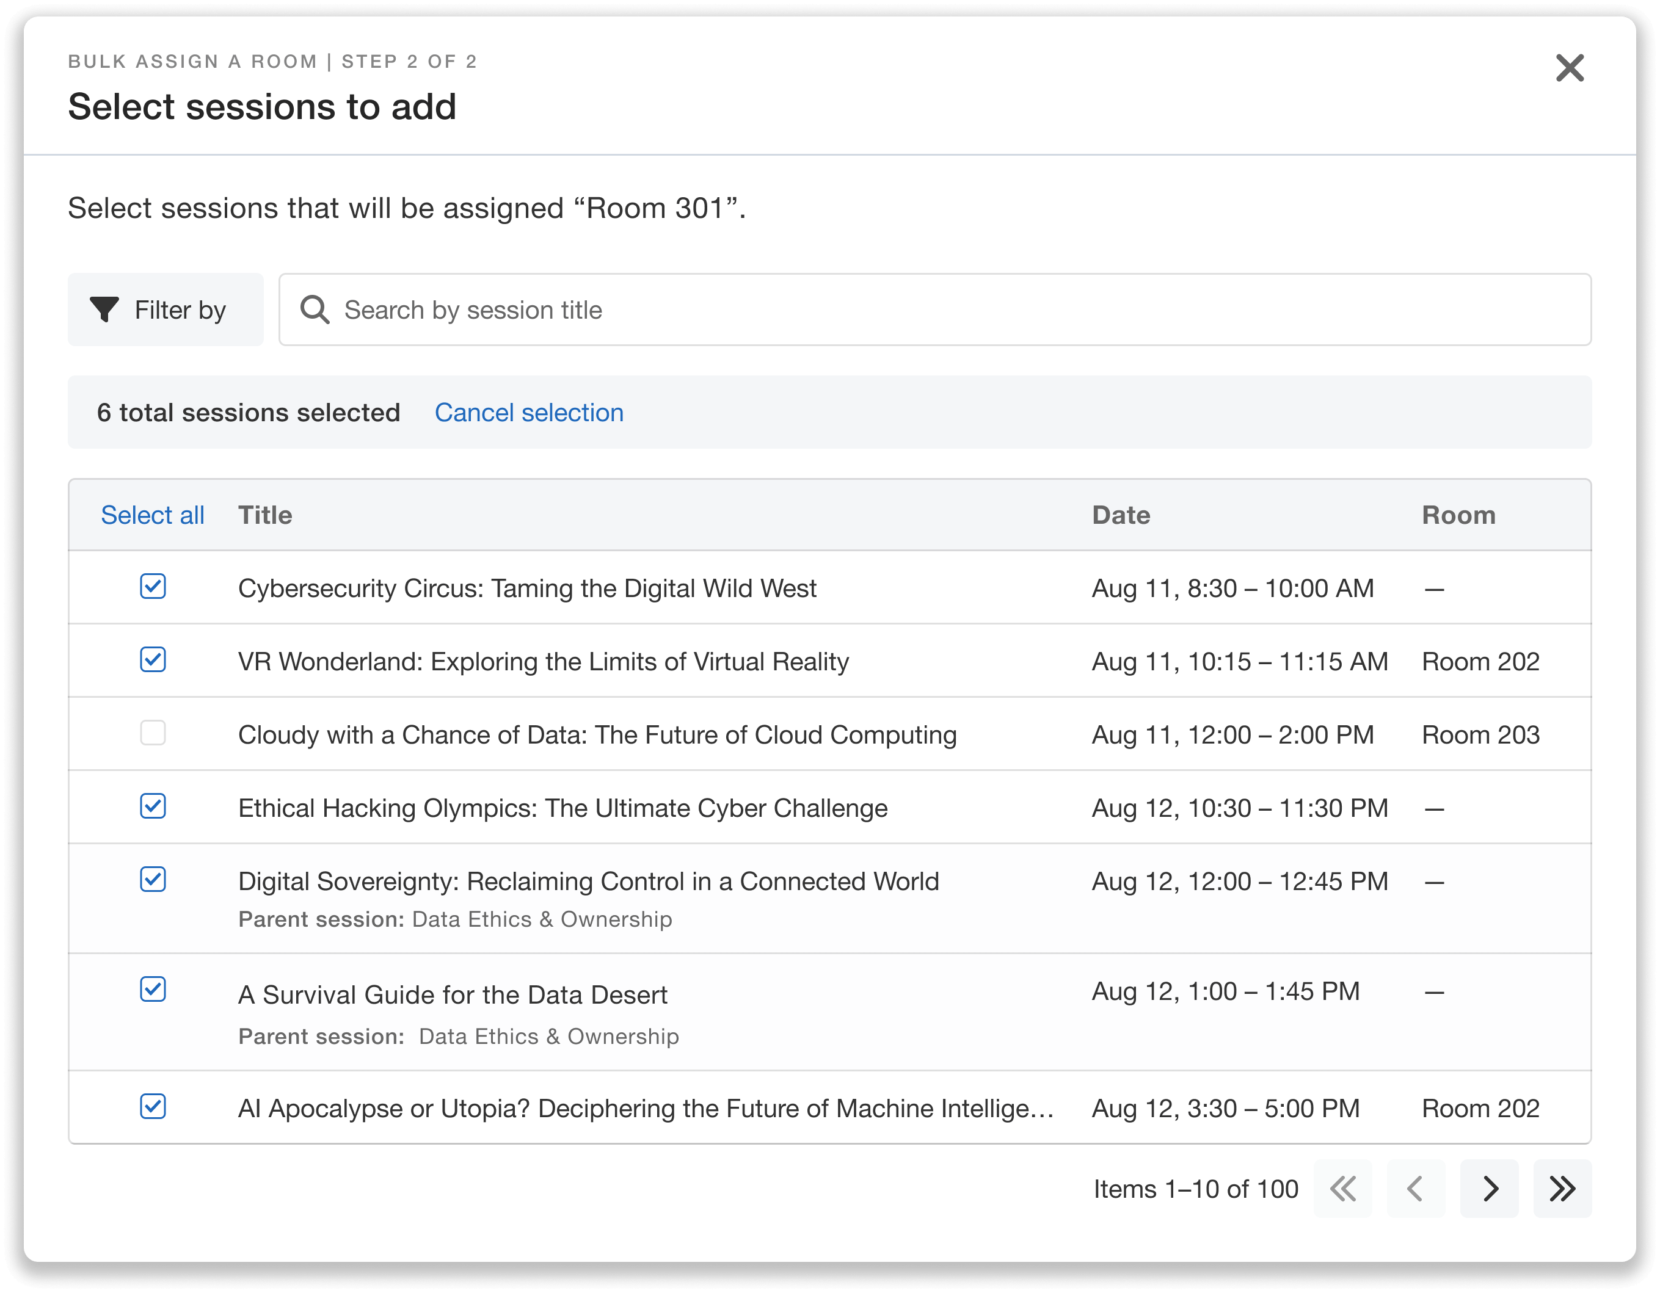
Task: Click the search magnifier icon
Action: click(315, 308)
